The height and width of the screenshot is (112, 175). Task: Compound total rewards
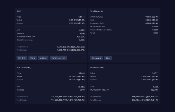tap(96, 58)
